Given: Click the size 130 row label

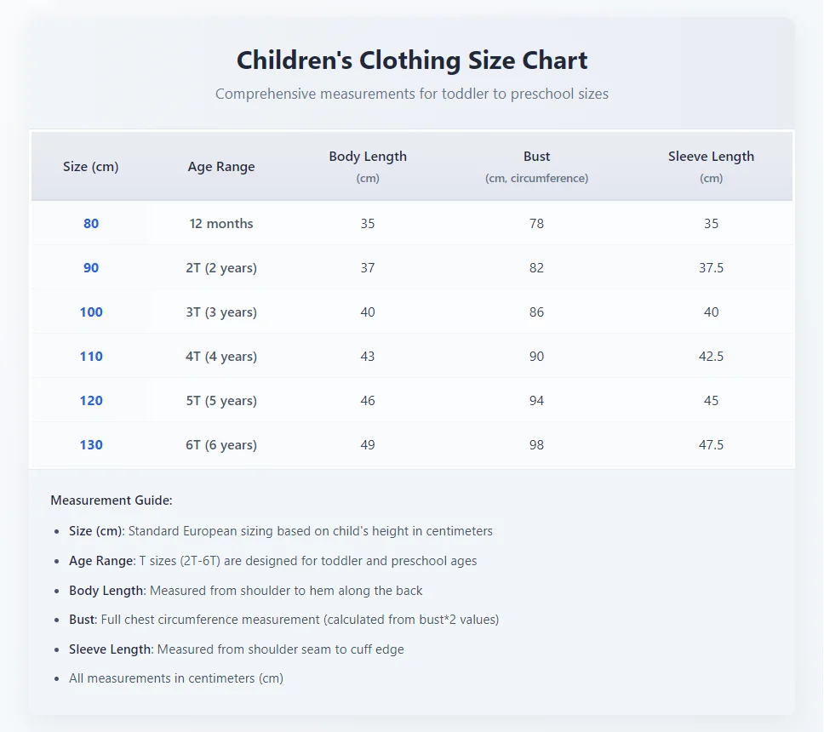Looking at the screenshot, I should pyautogui.click(x=91, y=445).
